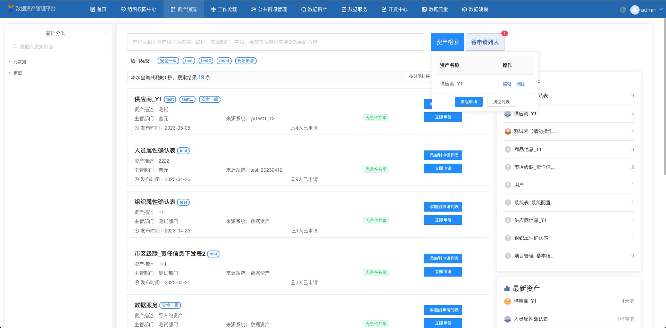Click the admin avatar icon
The height and width of the screenshot is (328, 666).
point(635,10)
